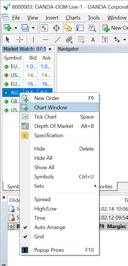Image resolution: width=128 pixels, height=266 pixels.
Task: Select the Fibonacci Retracement tool
Action: 81,40
